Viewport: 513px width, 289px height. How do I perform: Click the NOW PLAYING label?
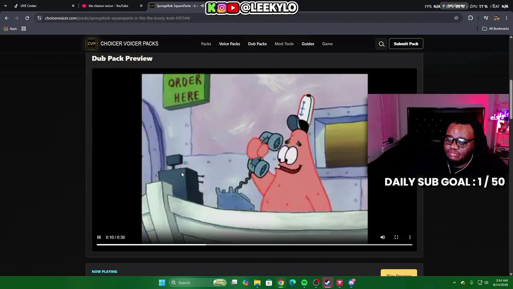[x=105, y=272]
